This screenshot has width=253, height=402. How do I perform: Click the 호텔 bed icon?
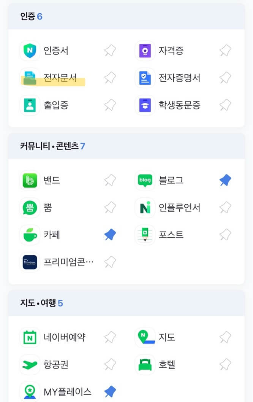click(144, 364)
